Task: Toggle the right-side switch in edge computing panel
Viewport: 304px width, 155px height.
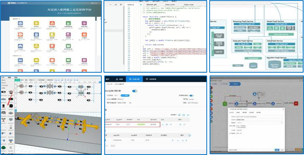Action: click(x=191, y=95)
